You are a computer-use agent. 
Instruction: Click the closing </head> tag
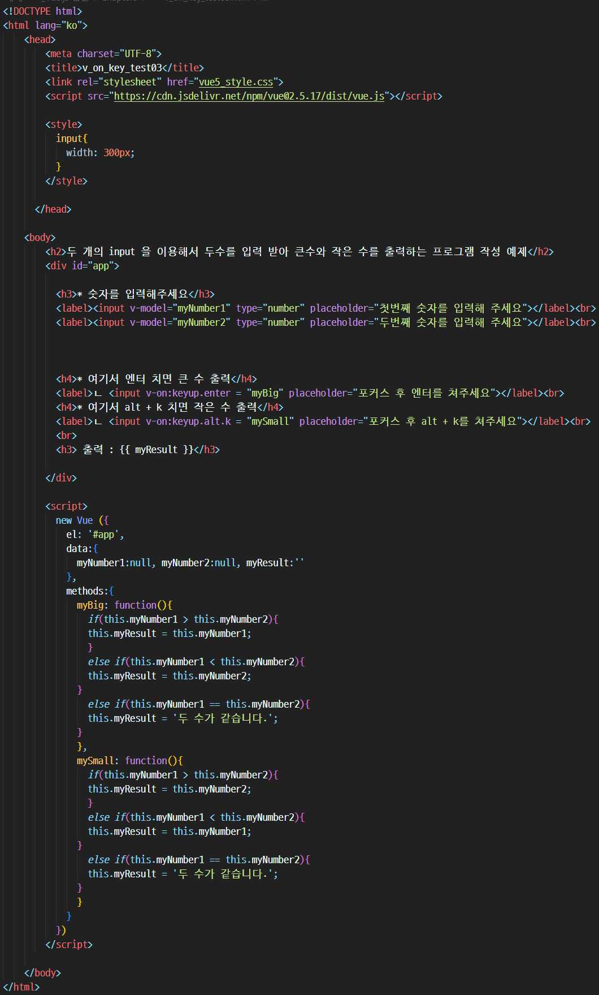click(53, 209)
